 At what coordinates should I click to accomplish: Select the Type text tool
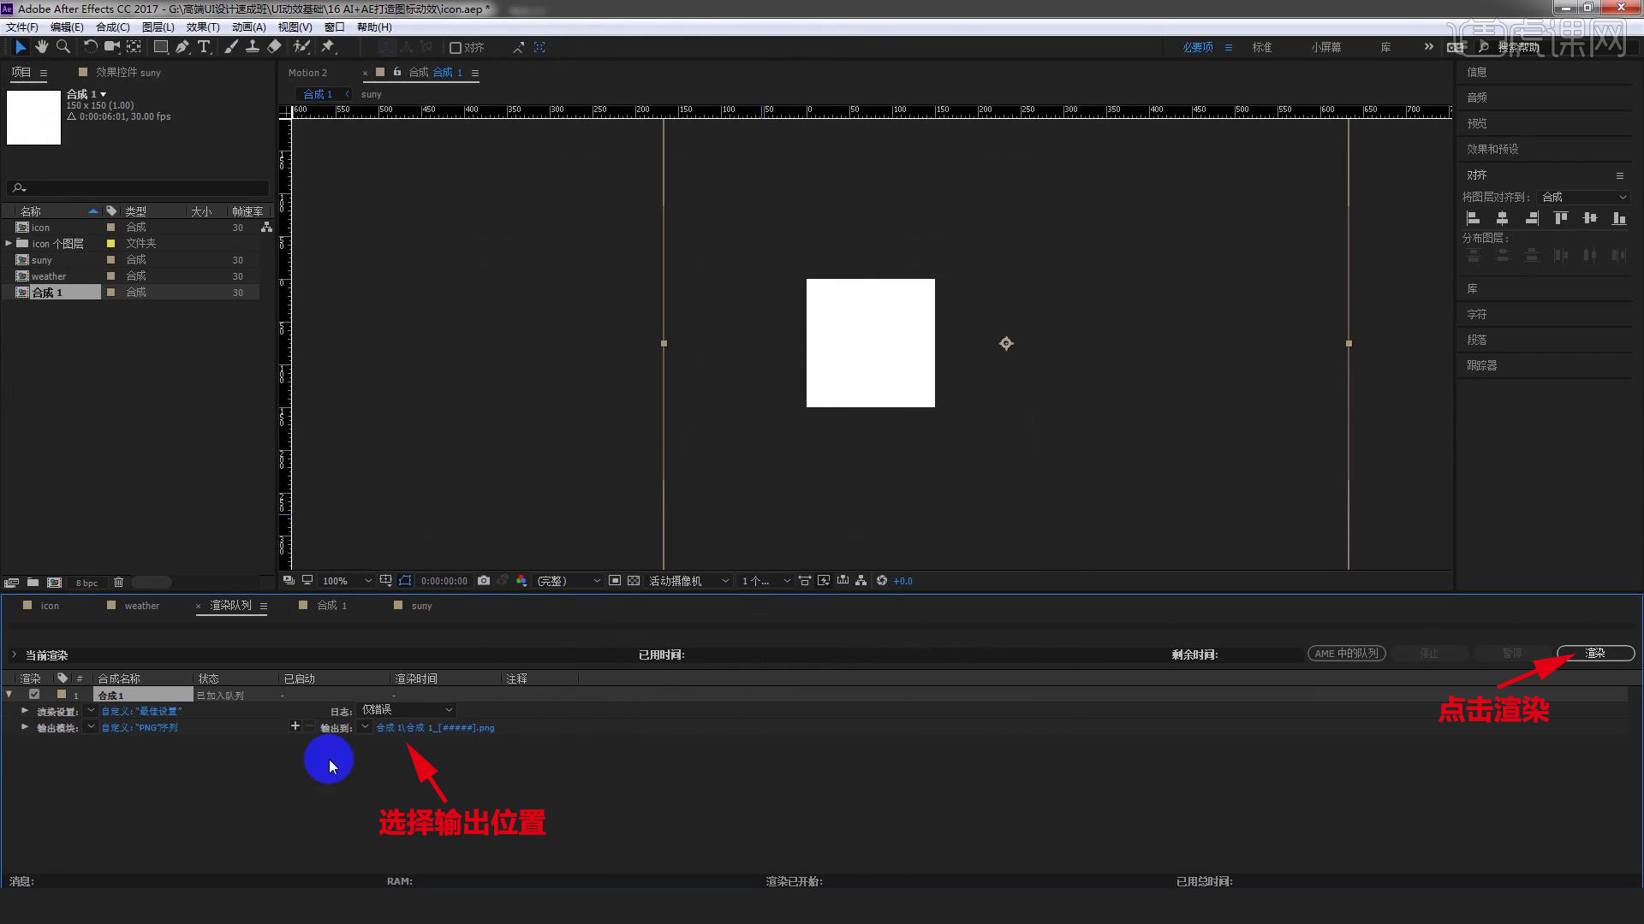point(204,47)
